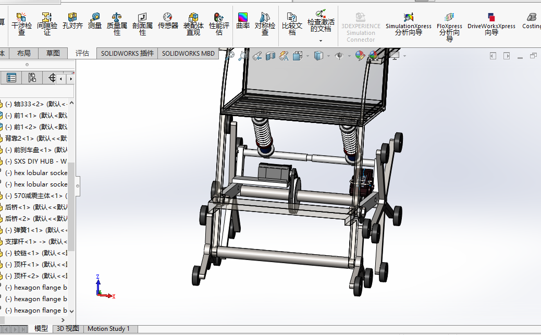
Task: Click the feature tree scroll up arrow
Action: 71,103
